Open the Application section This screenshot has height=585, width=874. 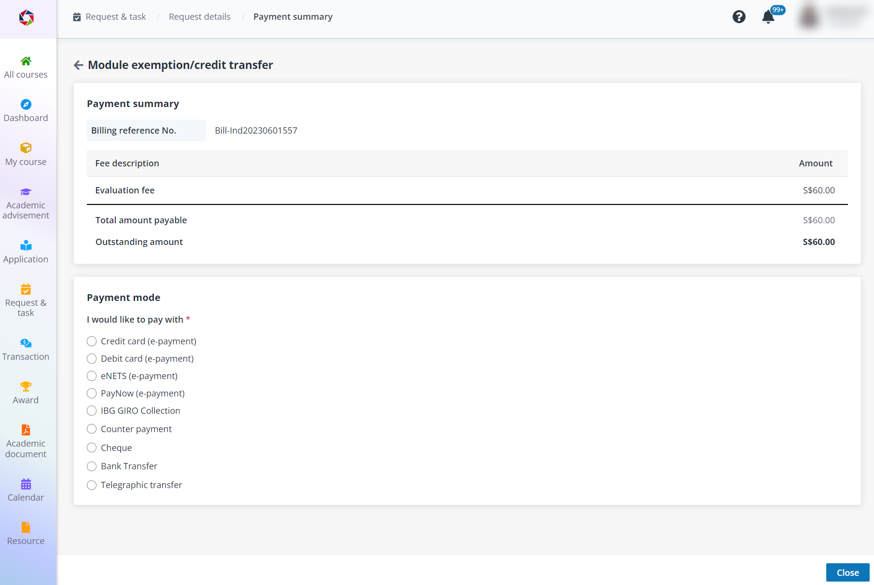coord(26,252)
